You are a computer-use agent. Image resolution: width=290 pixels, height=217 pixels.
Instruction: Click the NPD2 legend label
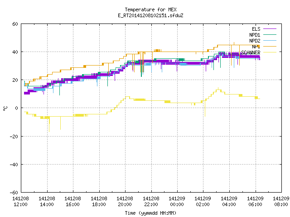click(255, 41)
